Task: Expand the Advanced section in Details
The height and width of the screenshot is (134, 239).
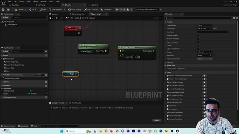Action: pyautogui.click(x=165, y=62)
